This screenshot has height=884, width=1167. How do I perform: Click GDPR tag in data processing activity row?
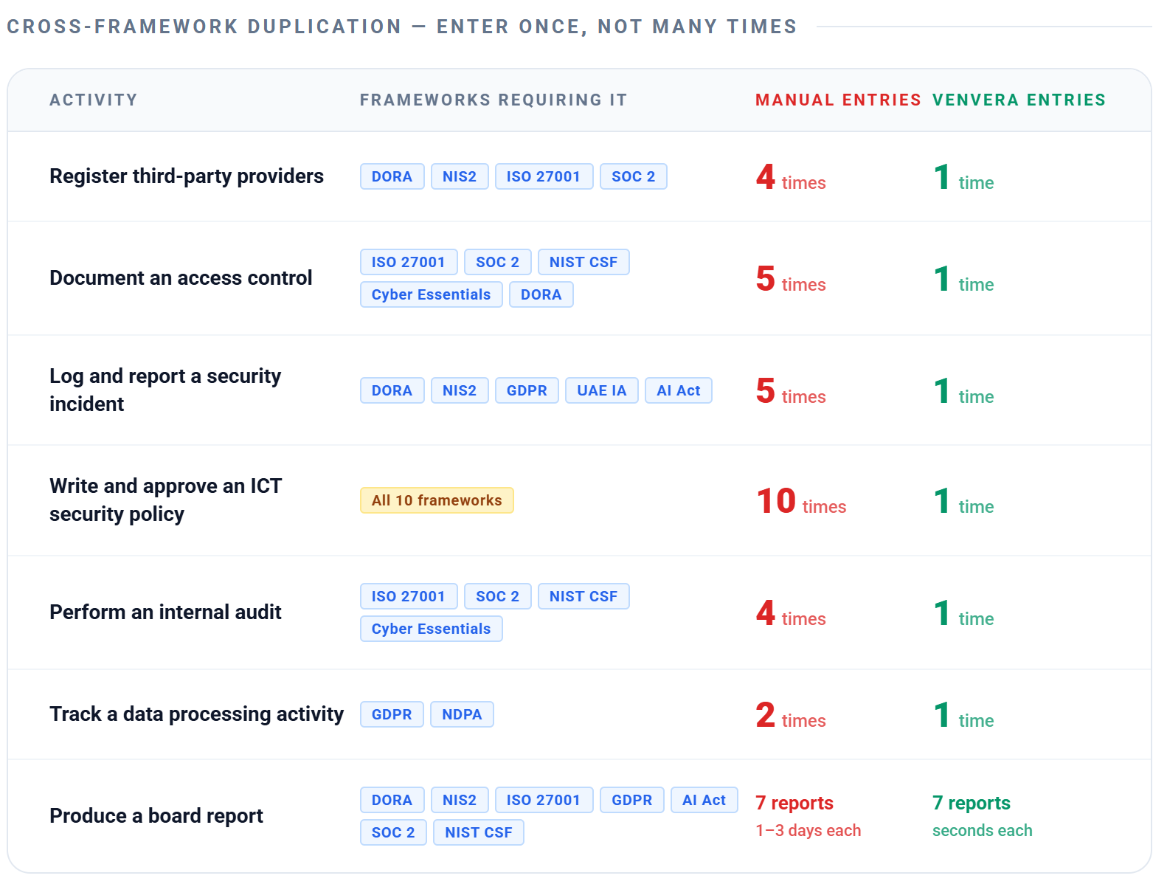[392, 714]
